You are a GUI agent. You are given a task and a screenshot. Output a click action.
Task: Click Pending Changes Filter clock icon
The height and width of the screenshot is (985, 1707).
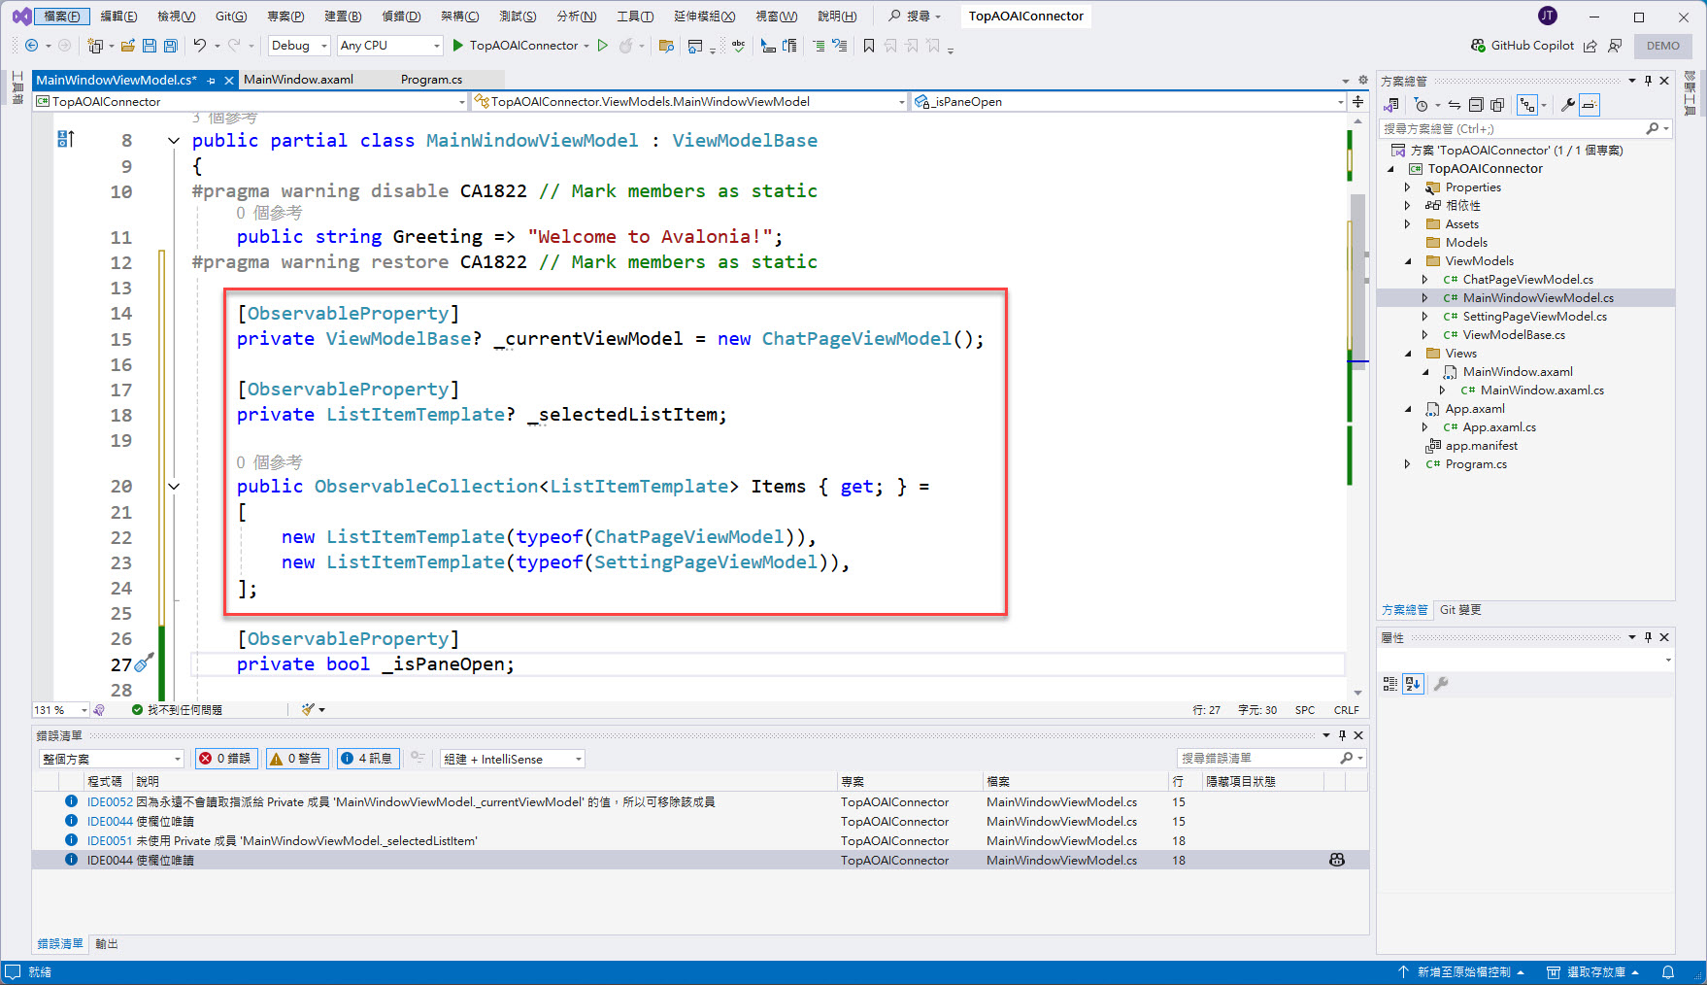coord(1422,105)
